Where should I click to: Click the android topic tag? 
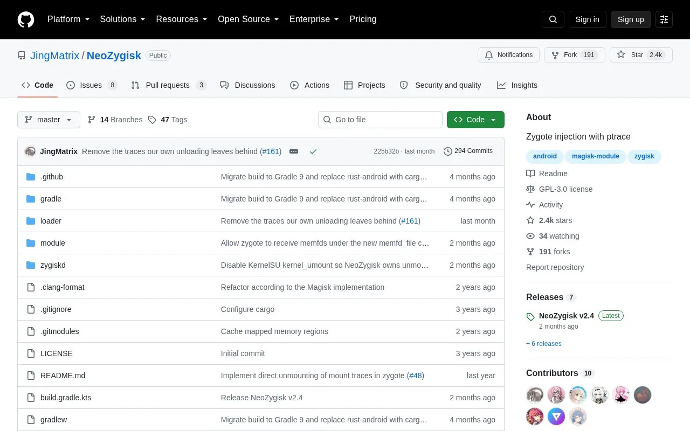pyautogui.click(x=545, y=156)
